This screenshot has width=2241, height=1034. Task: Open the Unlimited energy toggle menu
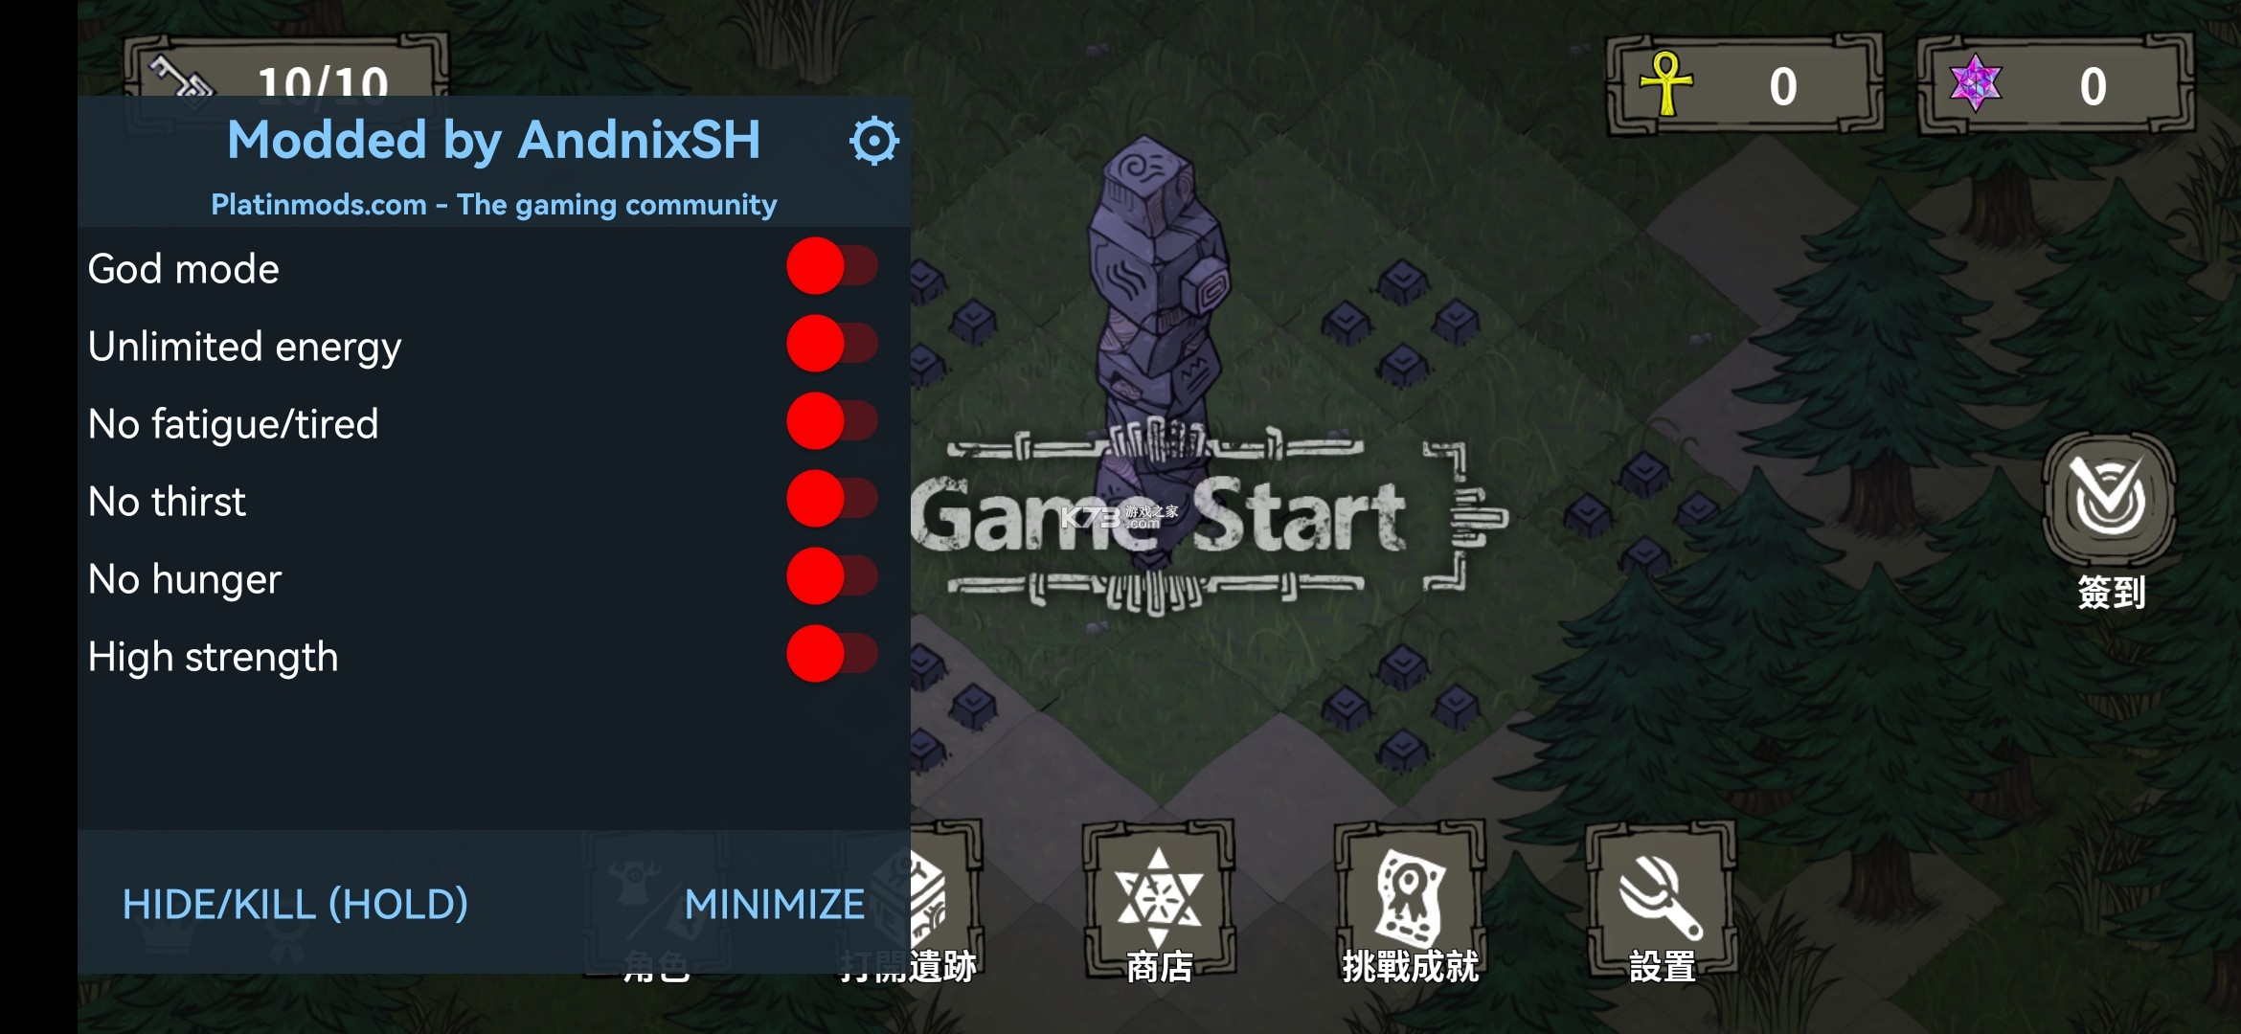pos(832,347)
